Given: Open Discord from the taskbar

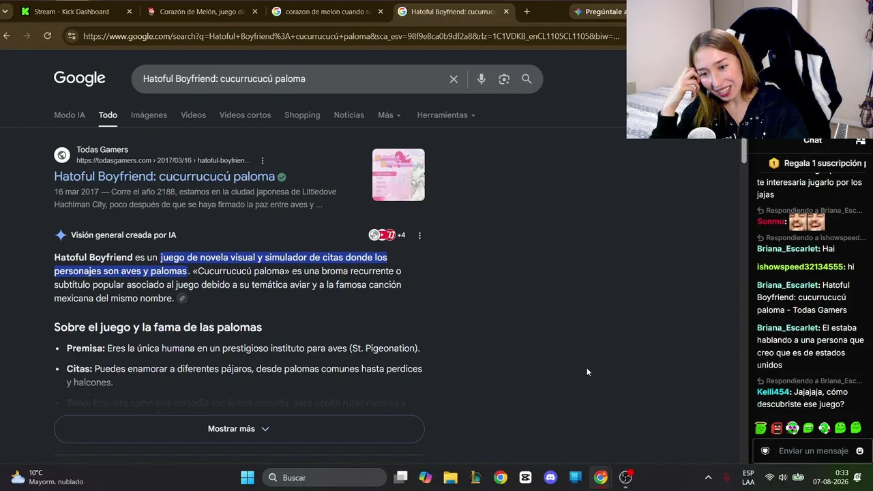Looking at the screenshot, I should [x=550, y=477].
